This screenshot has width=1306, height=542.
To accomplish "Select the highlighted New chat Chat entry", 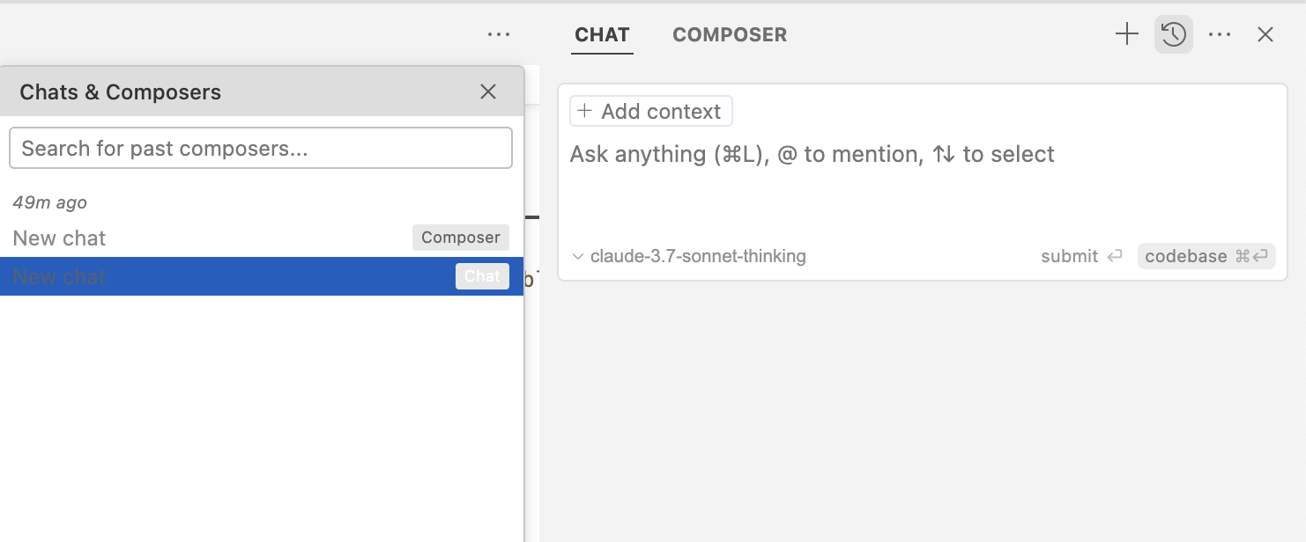I will pyautogui.click(x=60, y=276).
